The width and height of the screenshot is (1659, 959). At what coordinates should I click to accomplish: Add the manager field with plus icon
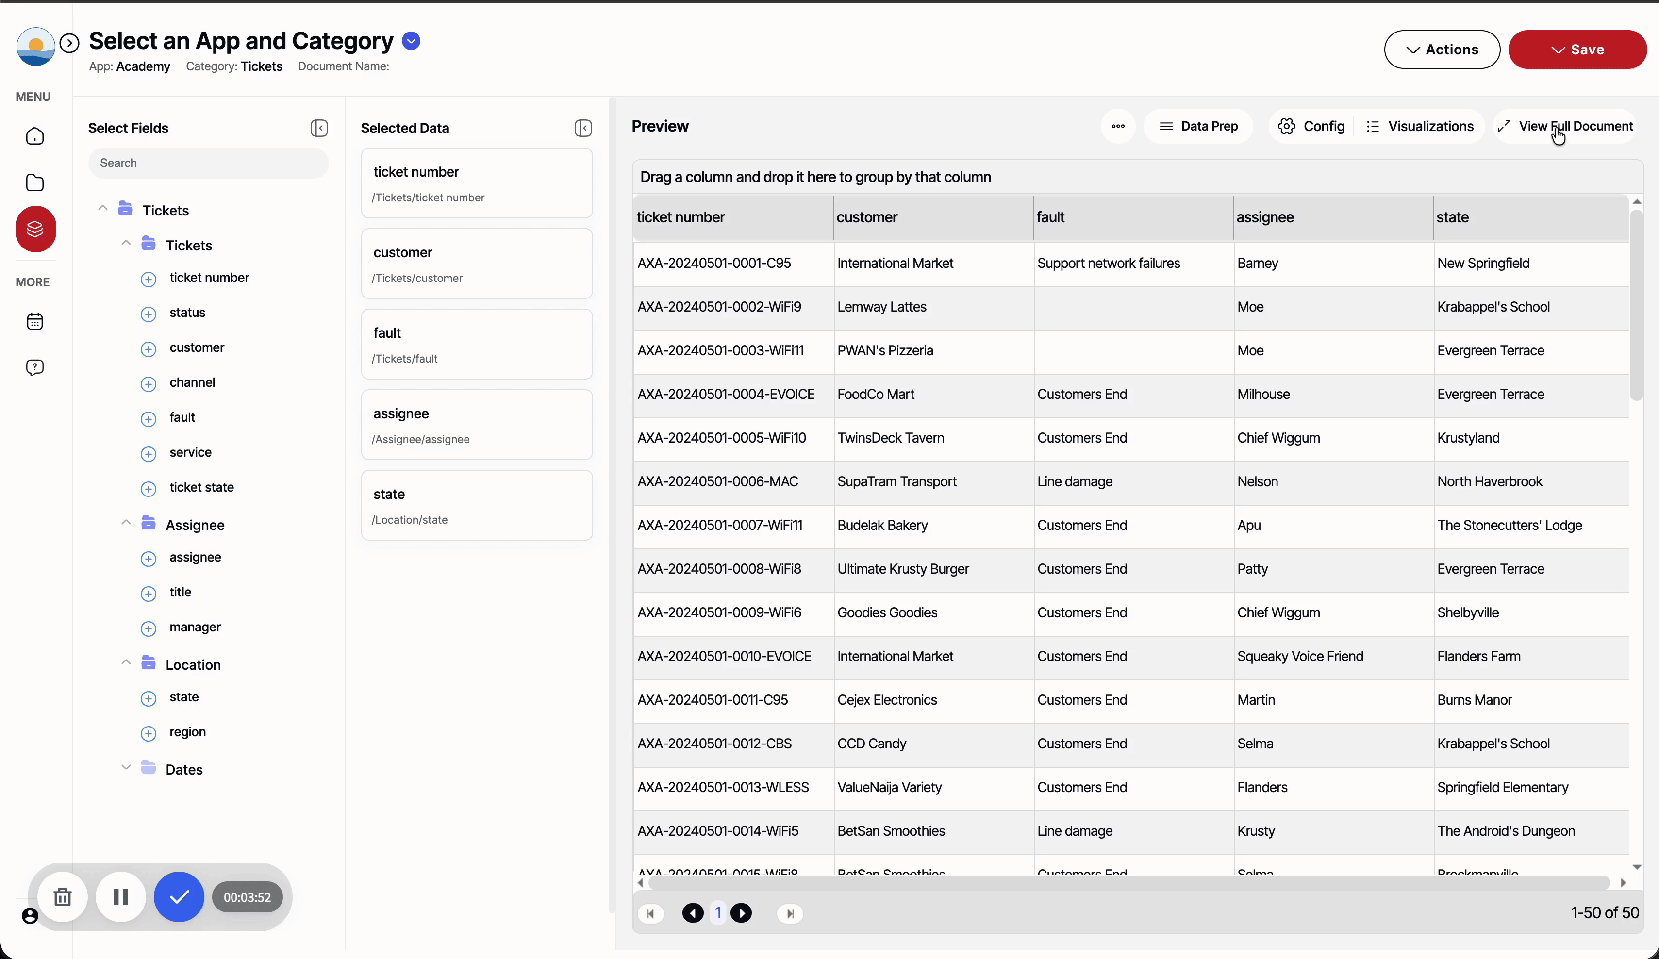point(149,628)
